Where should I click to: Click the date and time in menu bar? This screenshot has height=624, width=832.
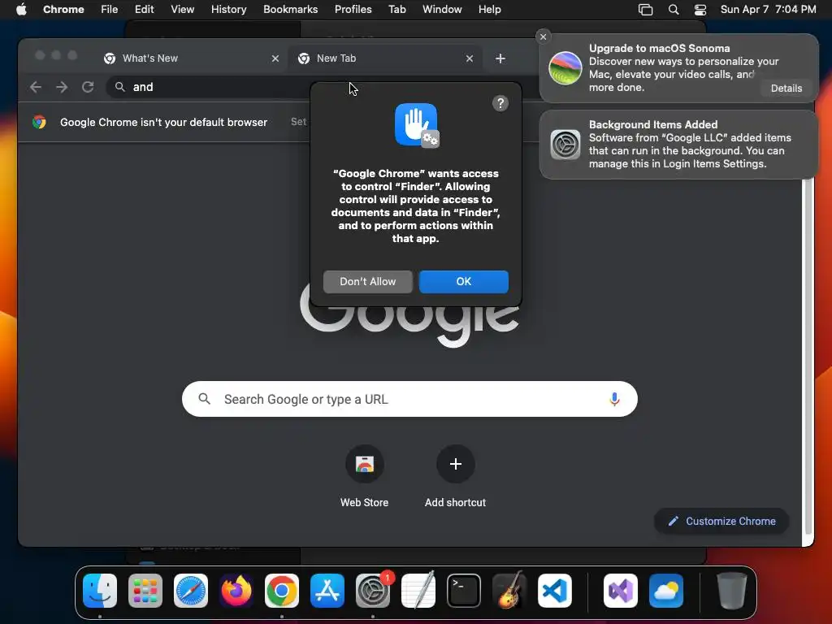(x=768, y=10)
